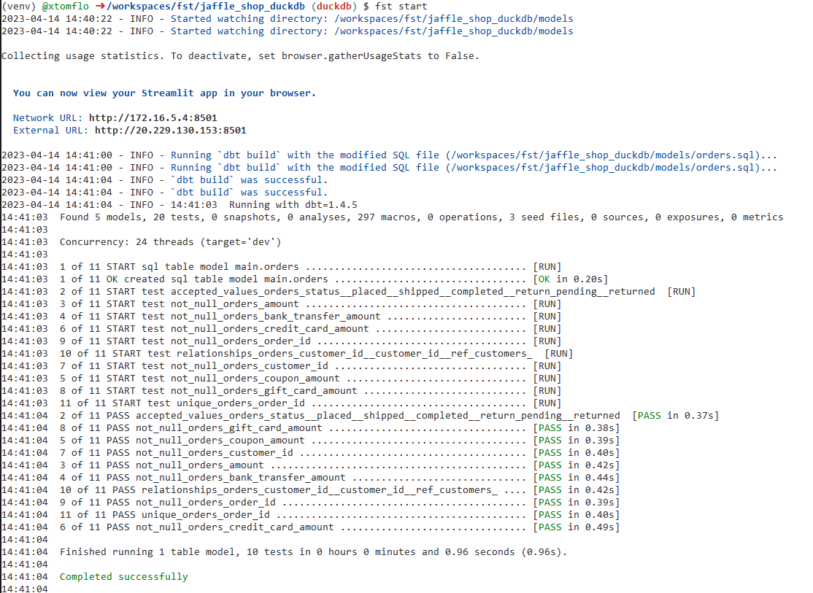Select 'Concurrency: 24 threads' line
Screen dimensions: 813x593
170,241
